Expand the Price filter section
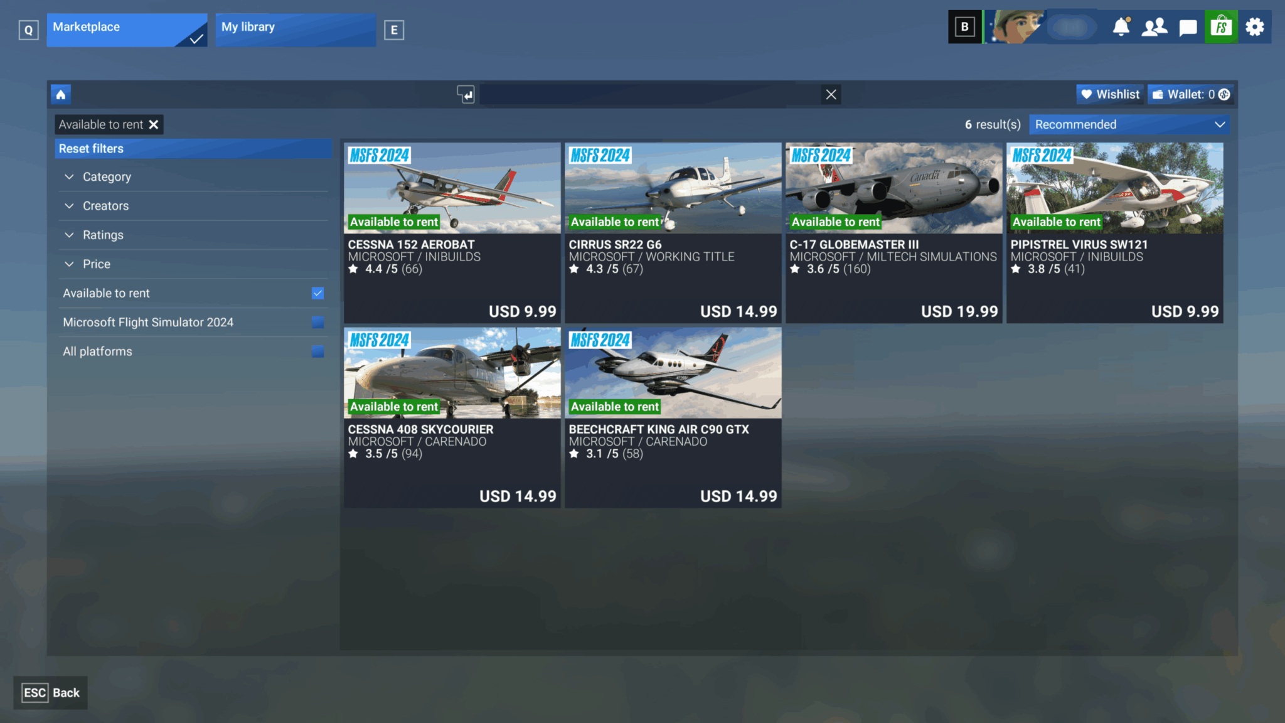The image size is (1285, 723). 96,264
